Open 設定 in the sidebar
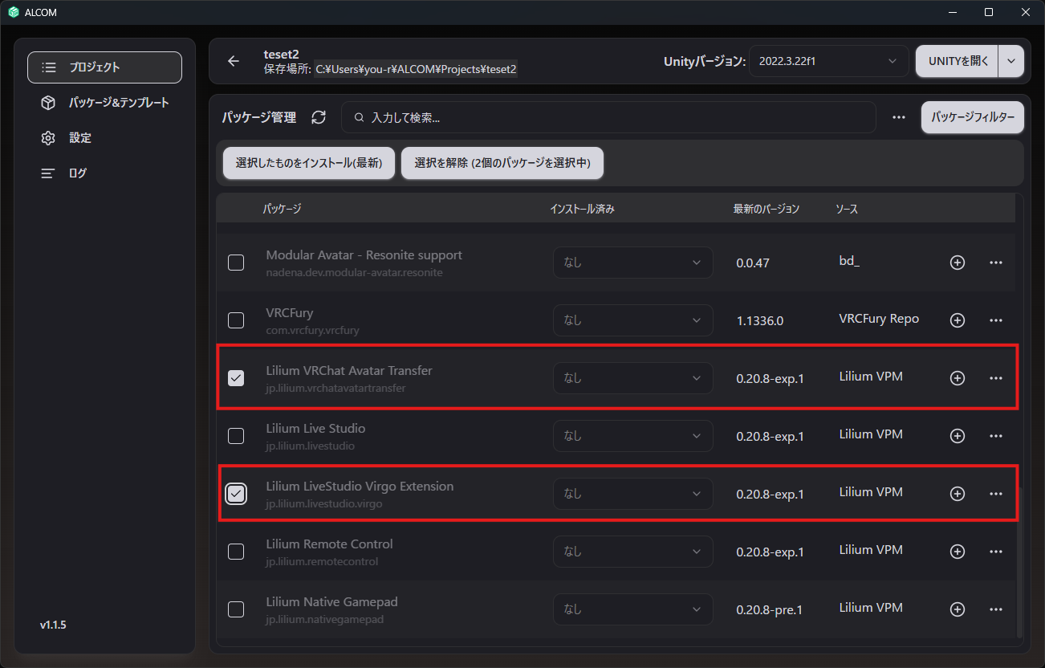1045x668 pixels. 104,138
